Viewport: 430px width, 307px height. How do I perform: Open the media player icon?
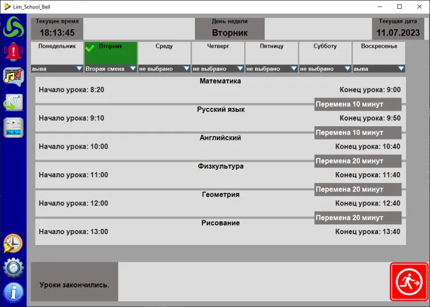(x=13, y=127)
